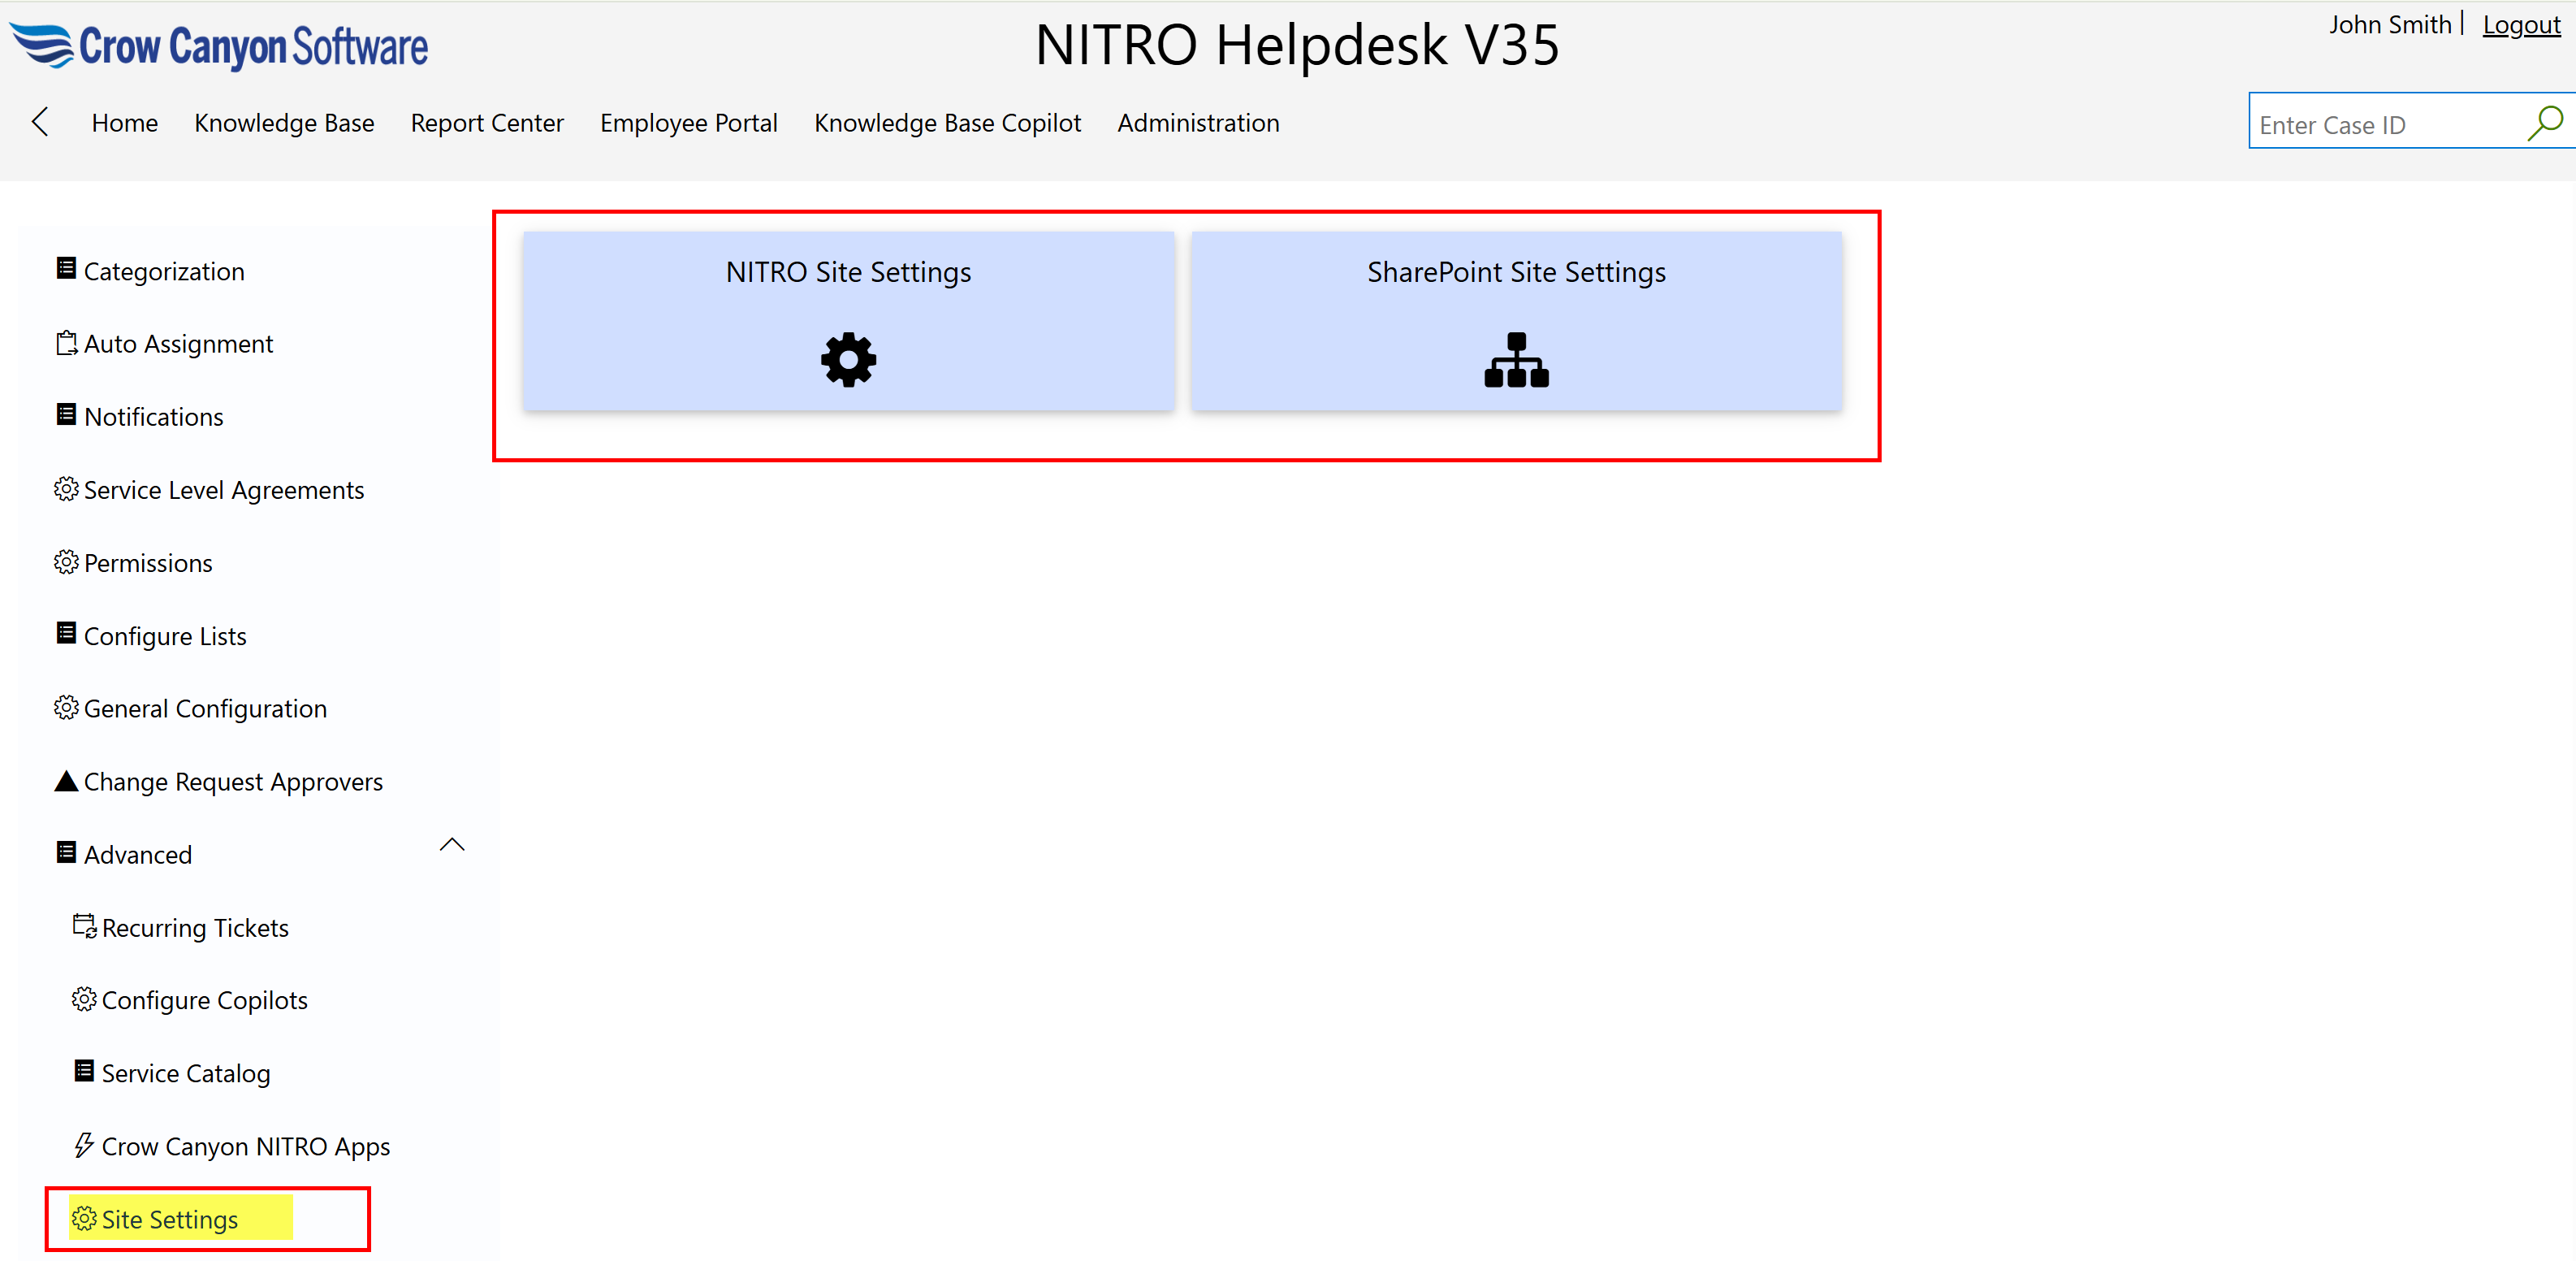The image size is (2576, 1261).
Task: Click the triangle icon beside Change Request Approvers
Action: [x=66, y=781]
